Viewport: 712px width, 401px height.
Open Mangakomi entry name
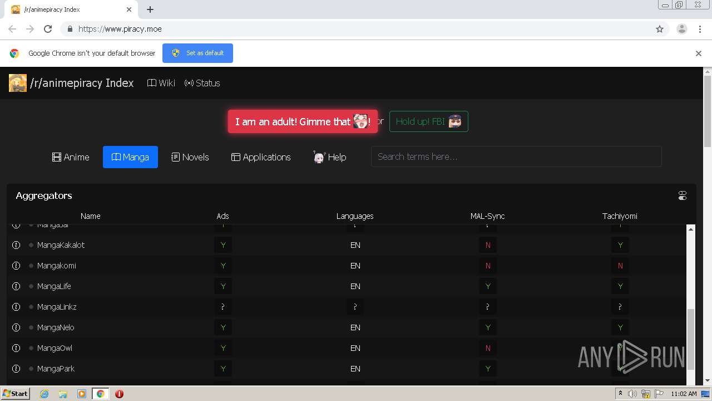[x=56, y=266]
